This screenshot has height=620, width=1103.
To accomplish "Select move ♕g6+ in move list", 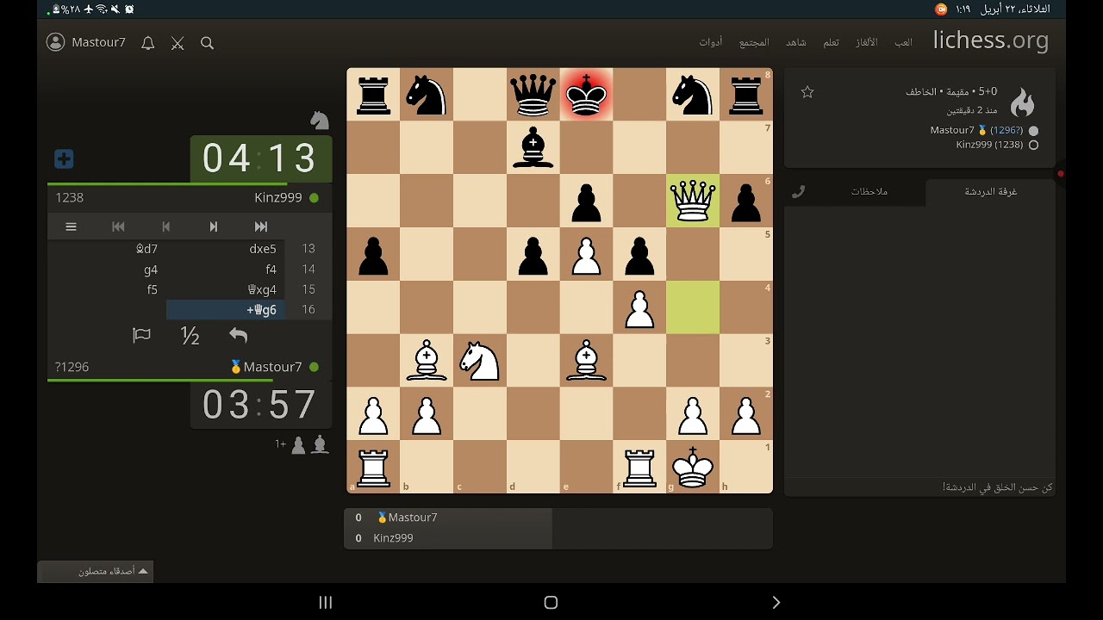I will tap(226, 310).
